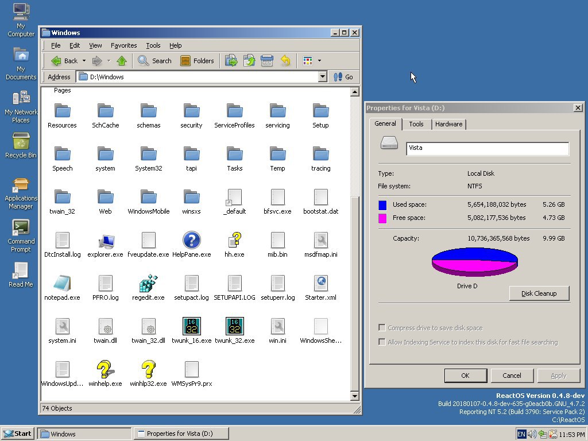Click the twunk_16.exe file icon
Image resolution: width=588 pixels, height=441 pixels.
pyautogui.click(x=191, y=327)
